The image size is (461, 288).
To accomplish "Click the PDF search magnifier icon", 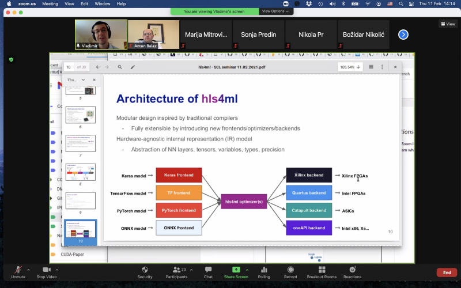I will point(120,67).
